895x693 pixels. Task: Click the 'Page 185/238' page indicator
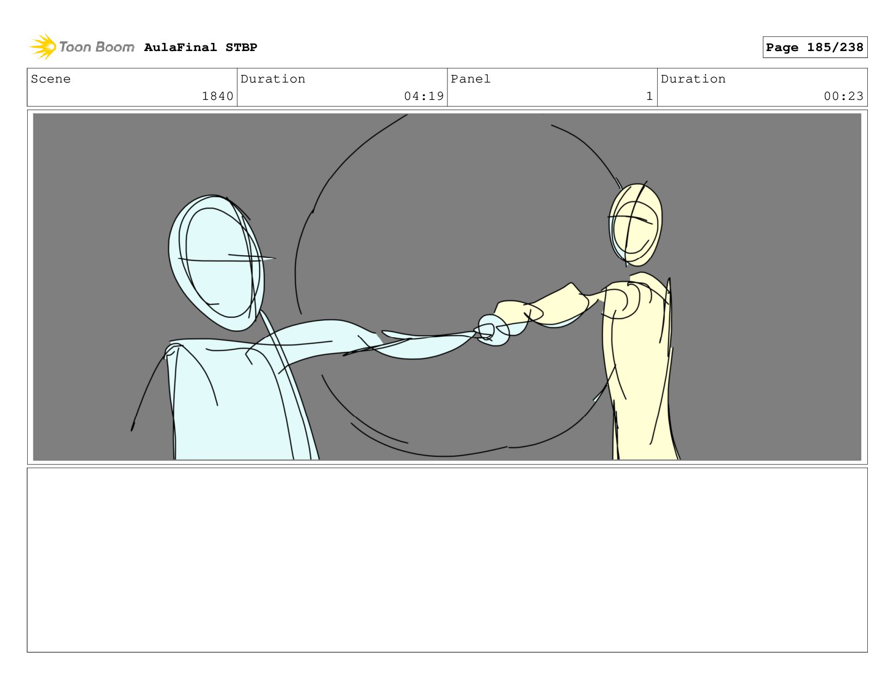815,47
